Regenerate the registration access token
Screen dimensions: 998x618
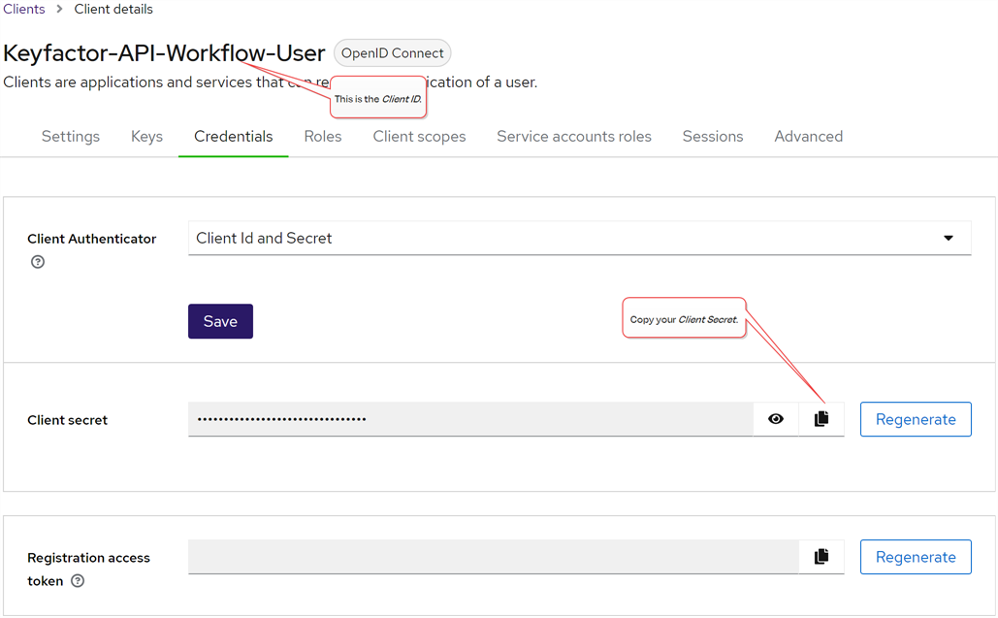tap(916, 557)
